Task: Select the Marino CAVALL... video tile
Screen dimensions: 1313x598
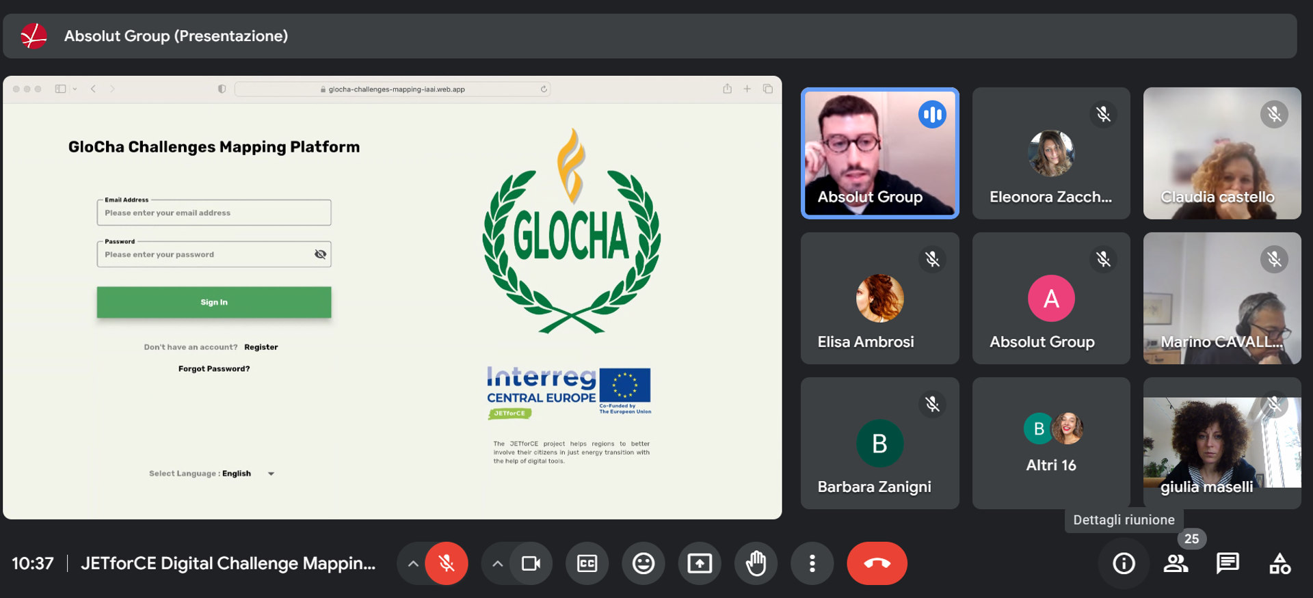Action: tap(1222, 298)
